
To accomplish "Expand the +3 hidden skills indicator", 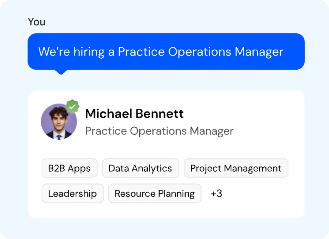I will [x=217, y=194].
